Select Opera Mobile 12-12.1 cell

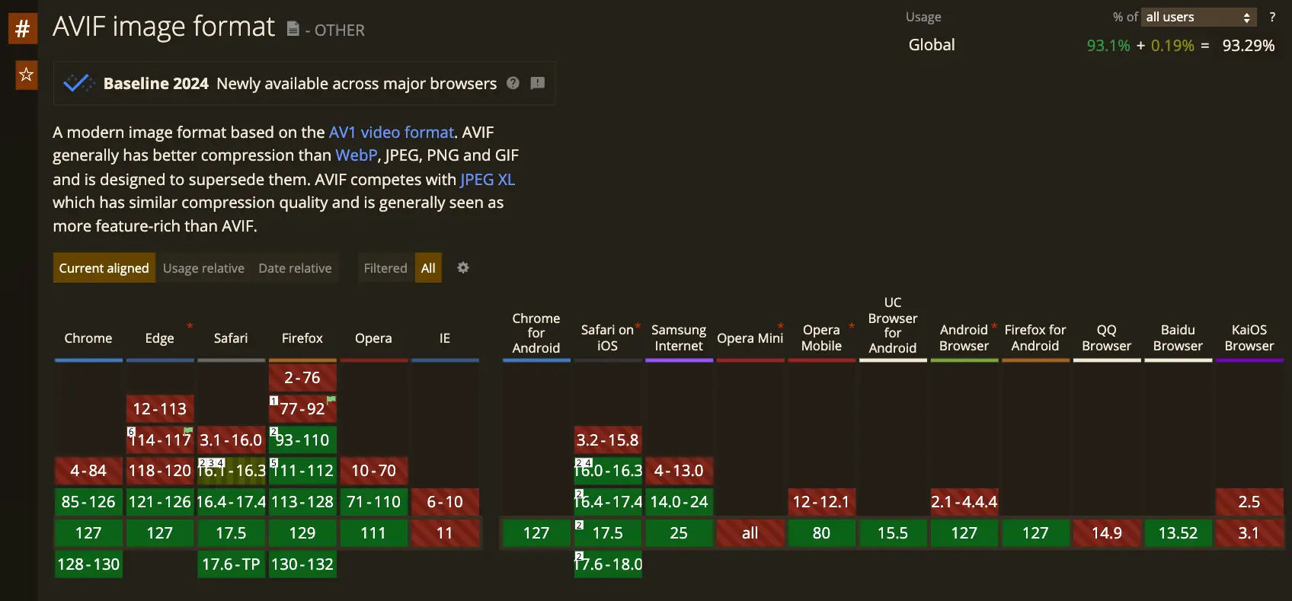[x=821, y=502]
